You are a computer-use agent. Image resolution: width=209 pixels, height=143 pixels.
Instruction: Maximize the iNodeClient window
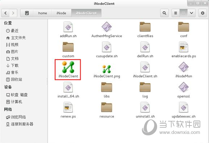[x=198, y=3]
